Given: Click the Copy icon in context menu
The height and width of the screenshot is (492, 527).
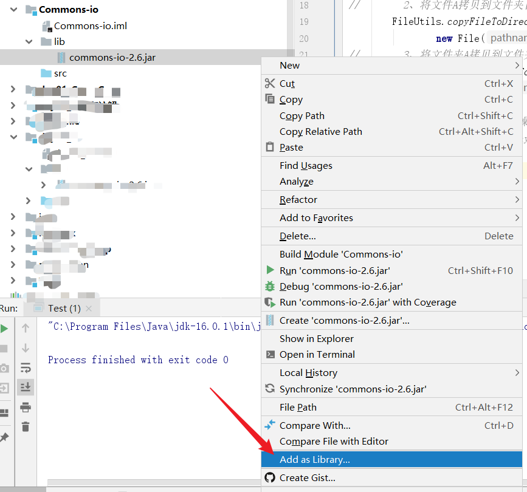Looking at the screenshot, I should (270, 99).
